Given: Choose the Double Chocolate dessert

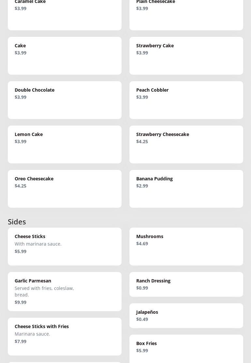Looking at the screenshot, I should [x=65, y=100].
